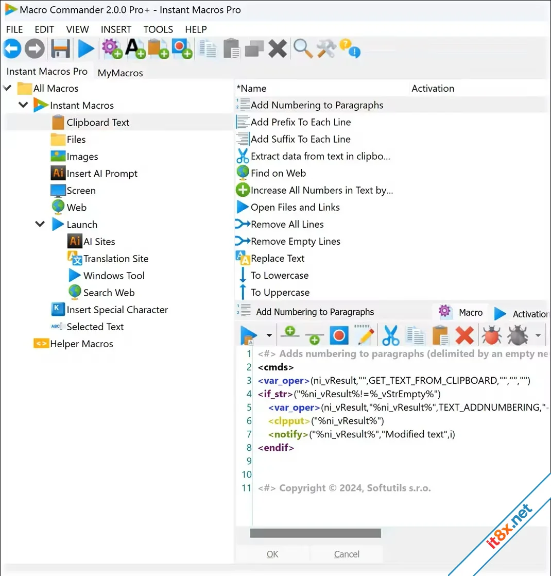This screenshot has height=576, width=551.
Task: Open the Activation tab in the editor panel
Action: coord(522,314)
